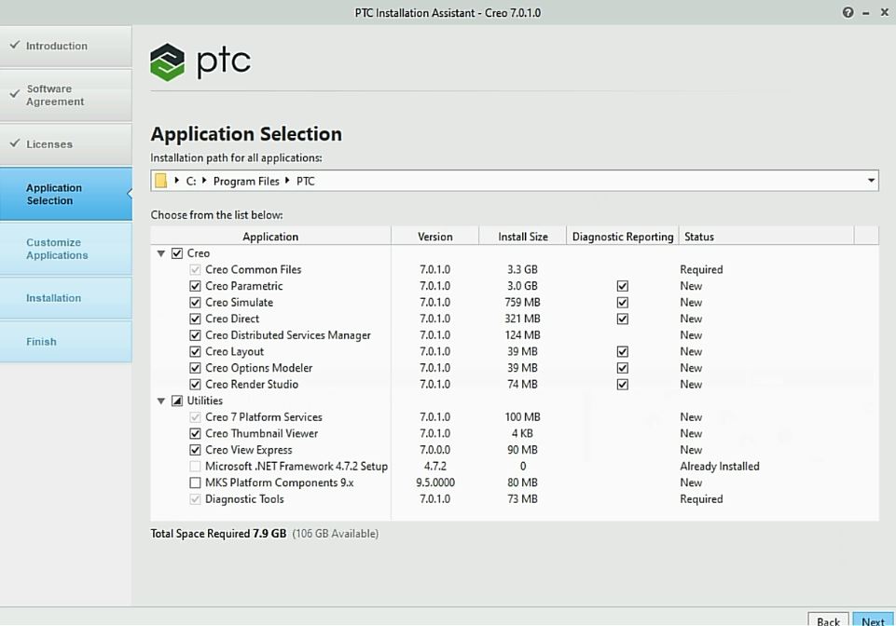Disable diagnostic reporting for Creo Direct
Viewport: 896px width, 626px height.
(623, 319)
